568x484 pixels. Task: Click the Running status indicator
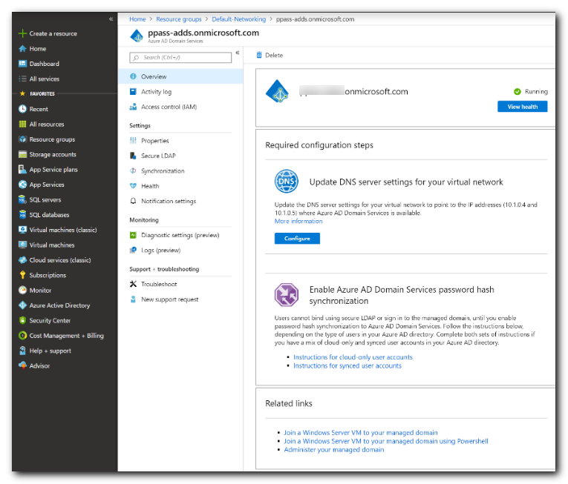click(x=531, y=91)
